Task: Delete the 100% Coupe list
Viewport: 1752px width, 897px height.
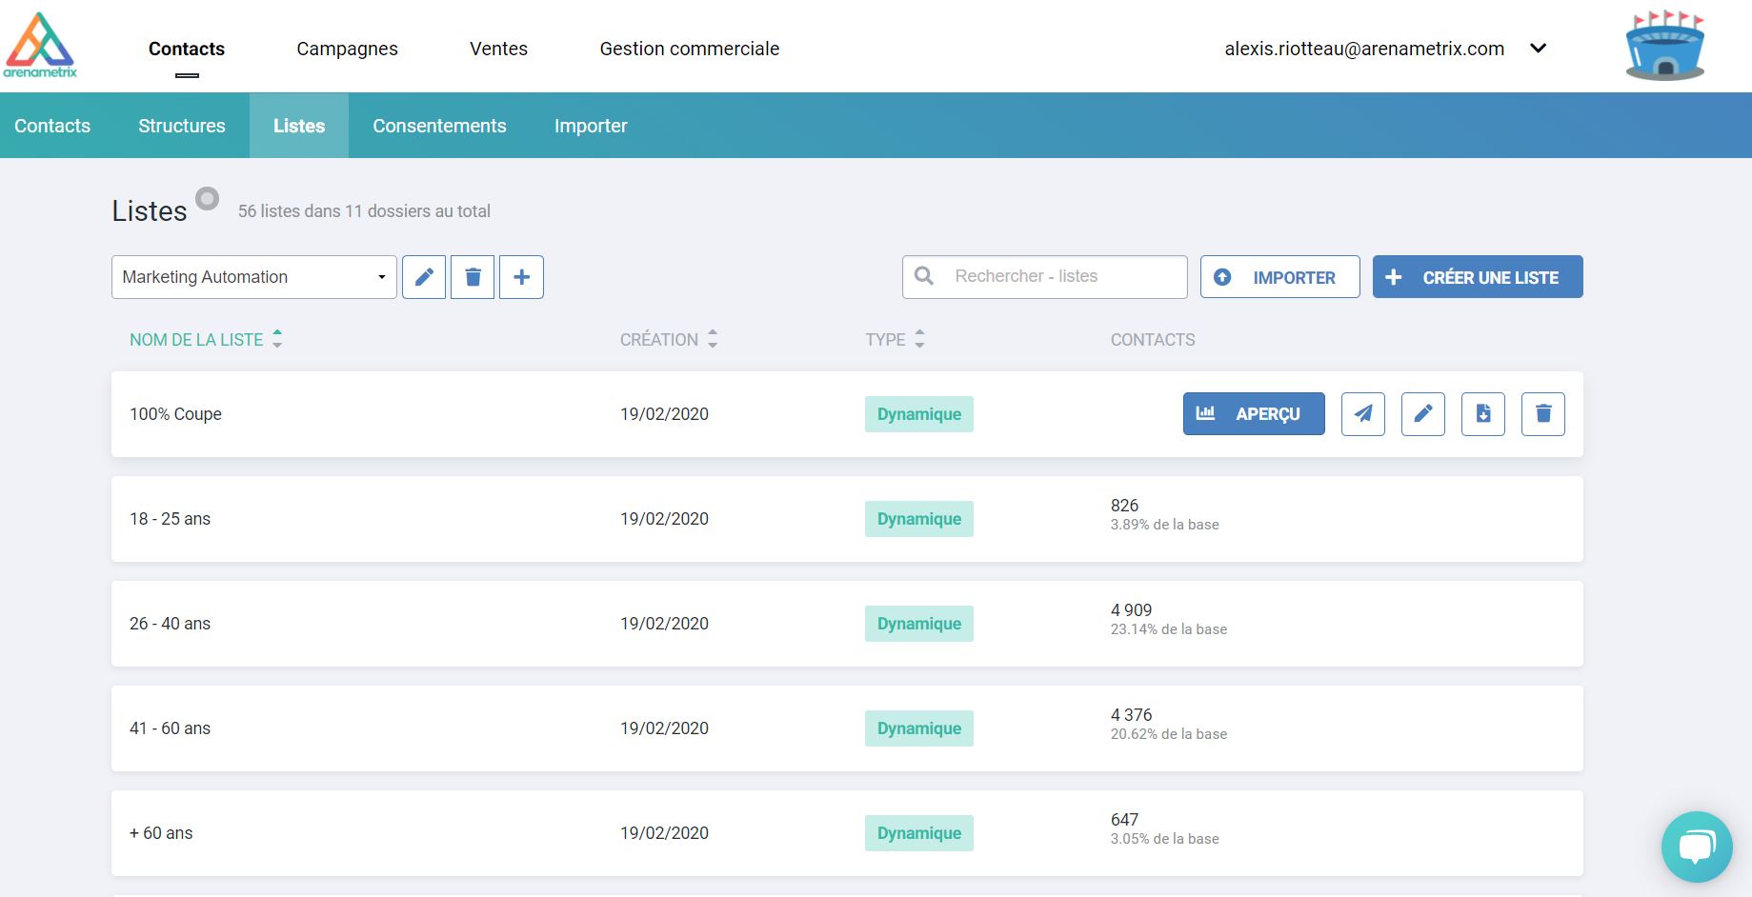Action: pos(1543,414)
